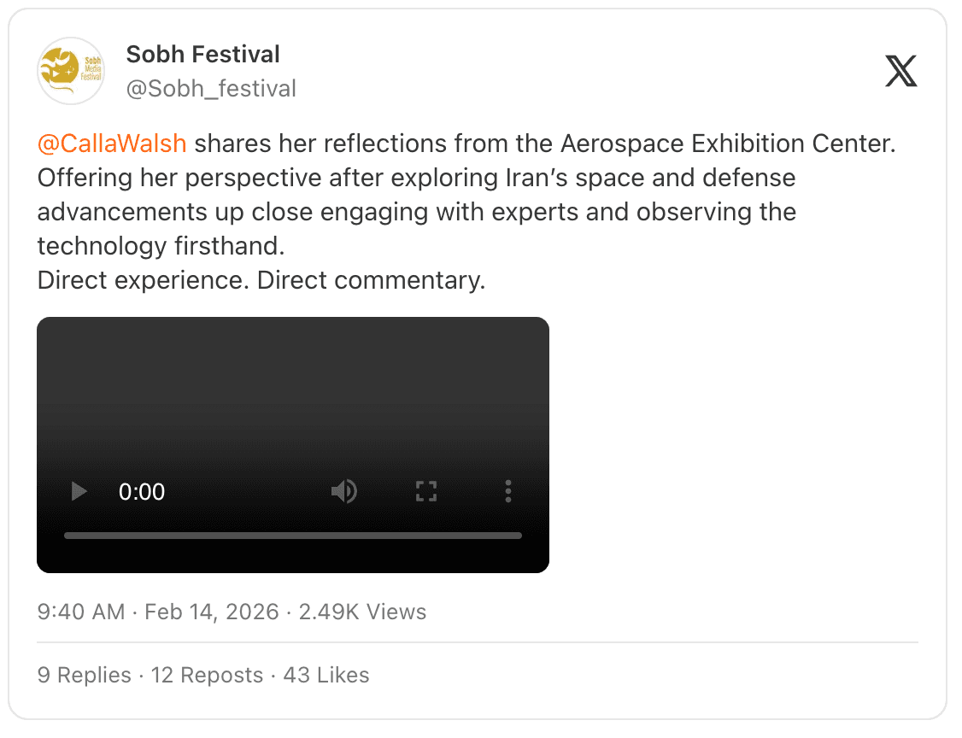Image resolution: width=962 pixels, height=738 pixels.
Task: Mute the video sound
Action: (x=344, y=491)
